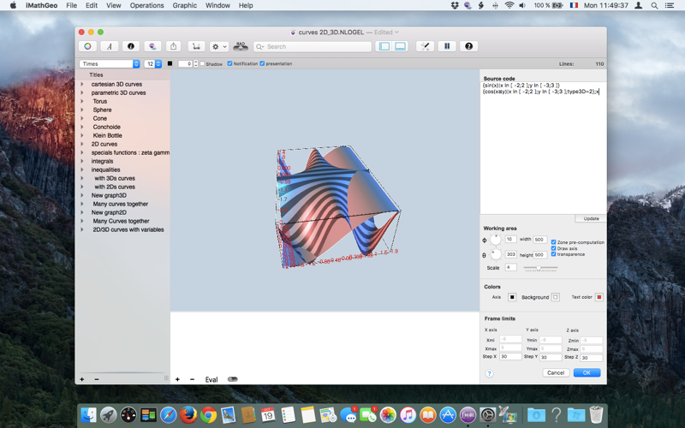Click the RAD calculator mode icon
This screenshot has height=428, width=685.
tap(241, 46)
